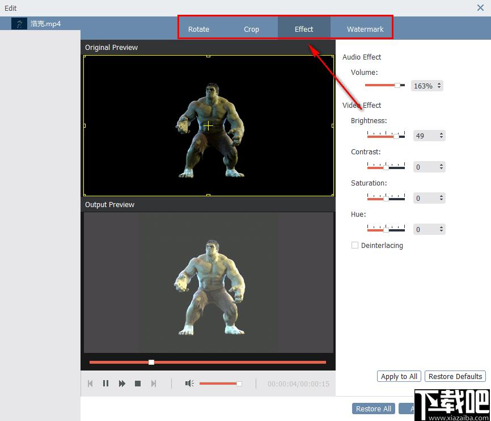Click the right-middle crop handle
Screen dimensions: 491x421
pyautogui.click(x=333, y=126)
